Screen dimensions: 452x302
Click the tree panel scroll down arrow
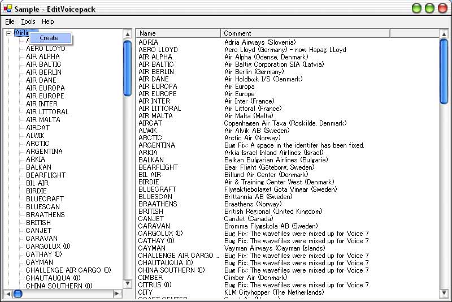(127, 283)
